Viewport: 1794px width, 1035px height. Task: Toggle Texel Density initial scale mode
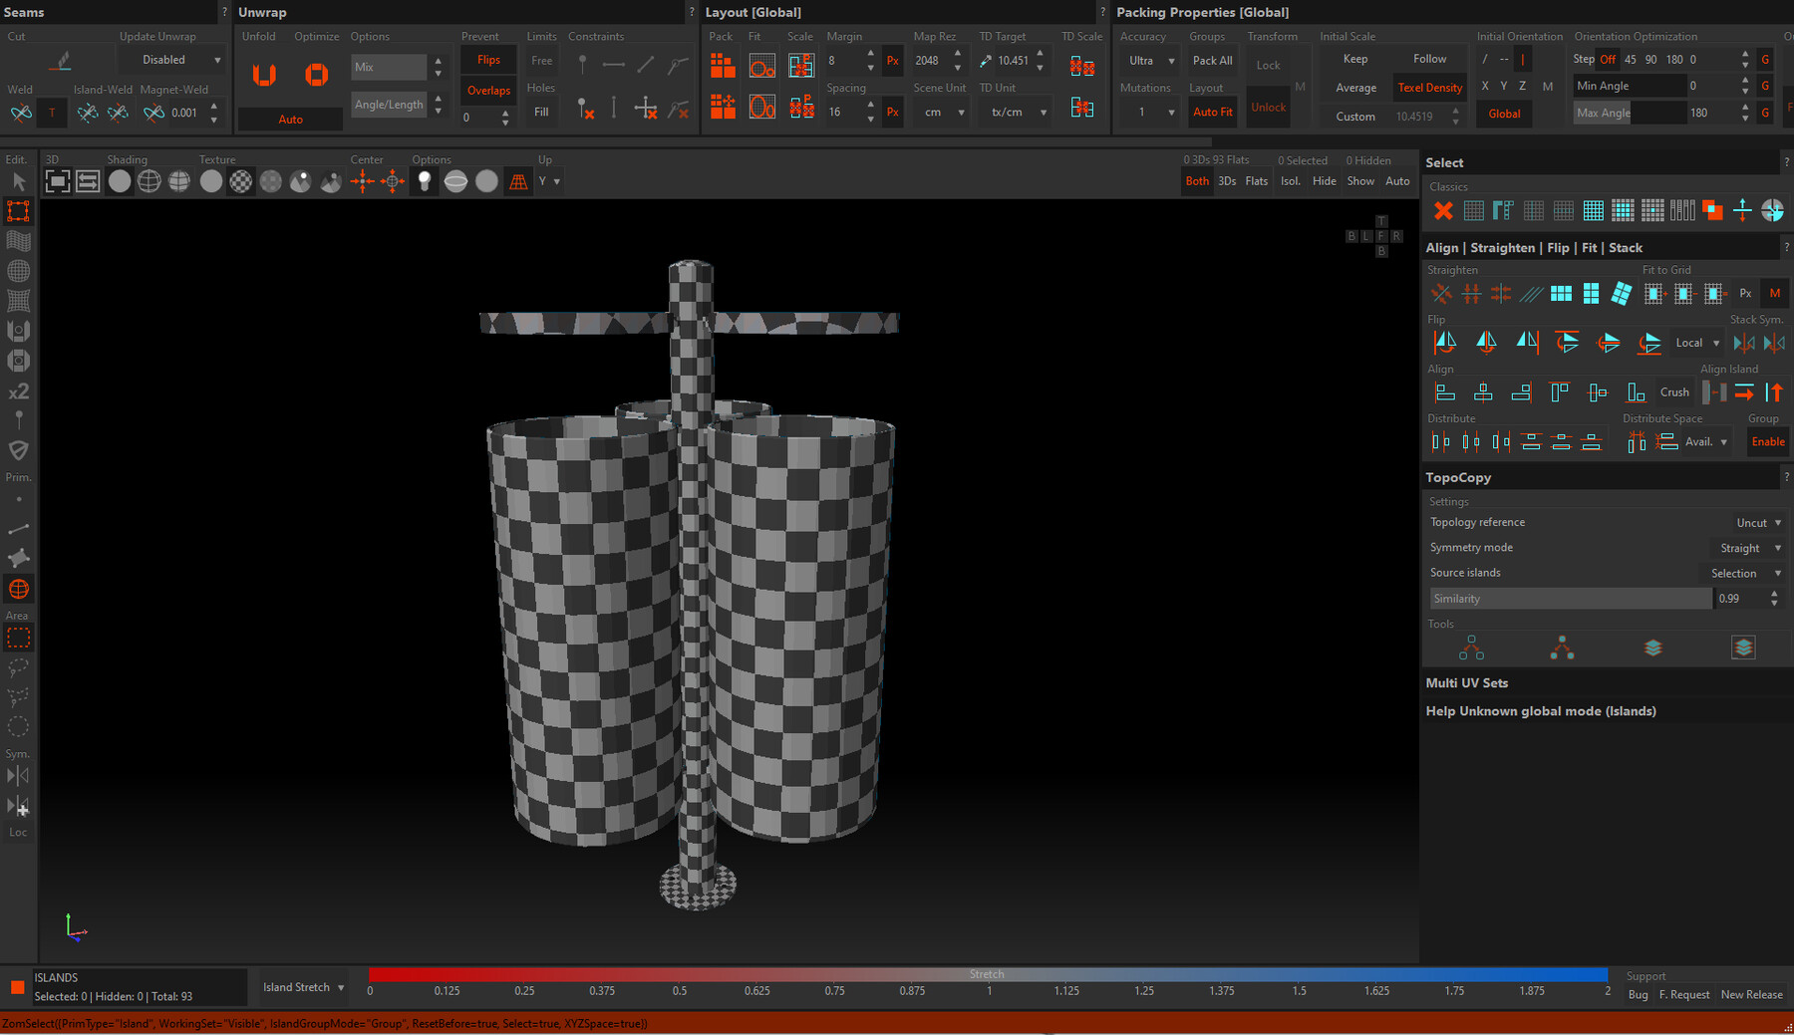click(1429, 88)
